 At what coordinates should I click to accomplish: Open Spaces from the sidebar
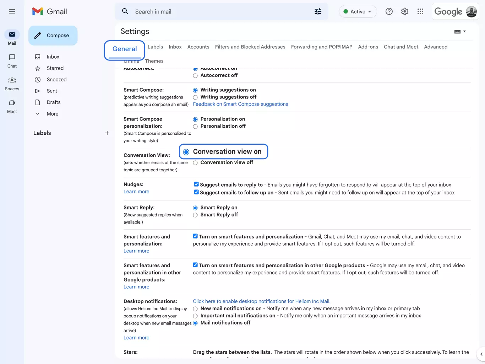(x=12, y=84)
